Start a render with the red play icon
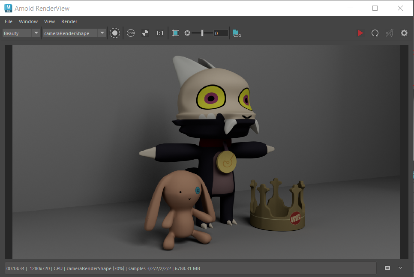The height and width of the screenshot is (277, 414). 360,33
